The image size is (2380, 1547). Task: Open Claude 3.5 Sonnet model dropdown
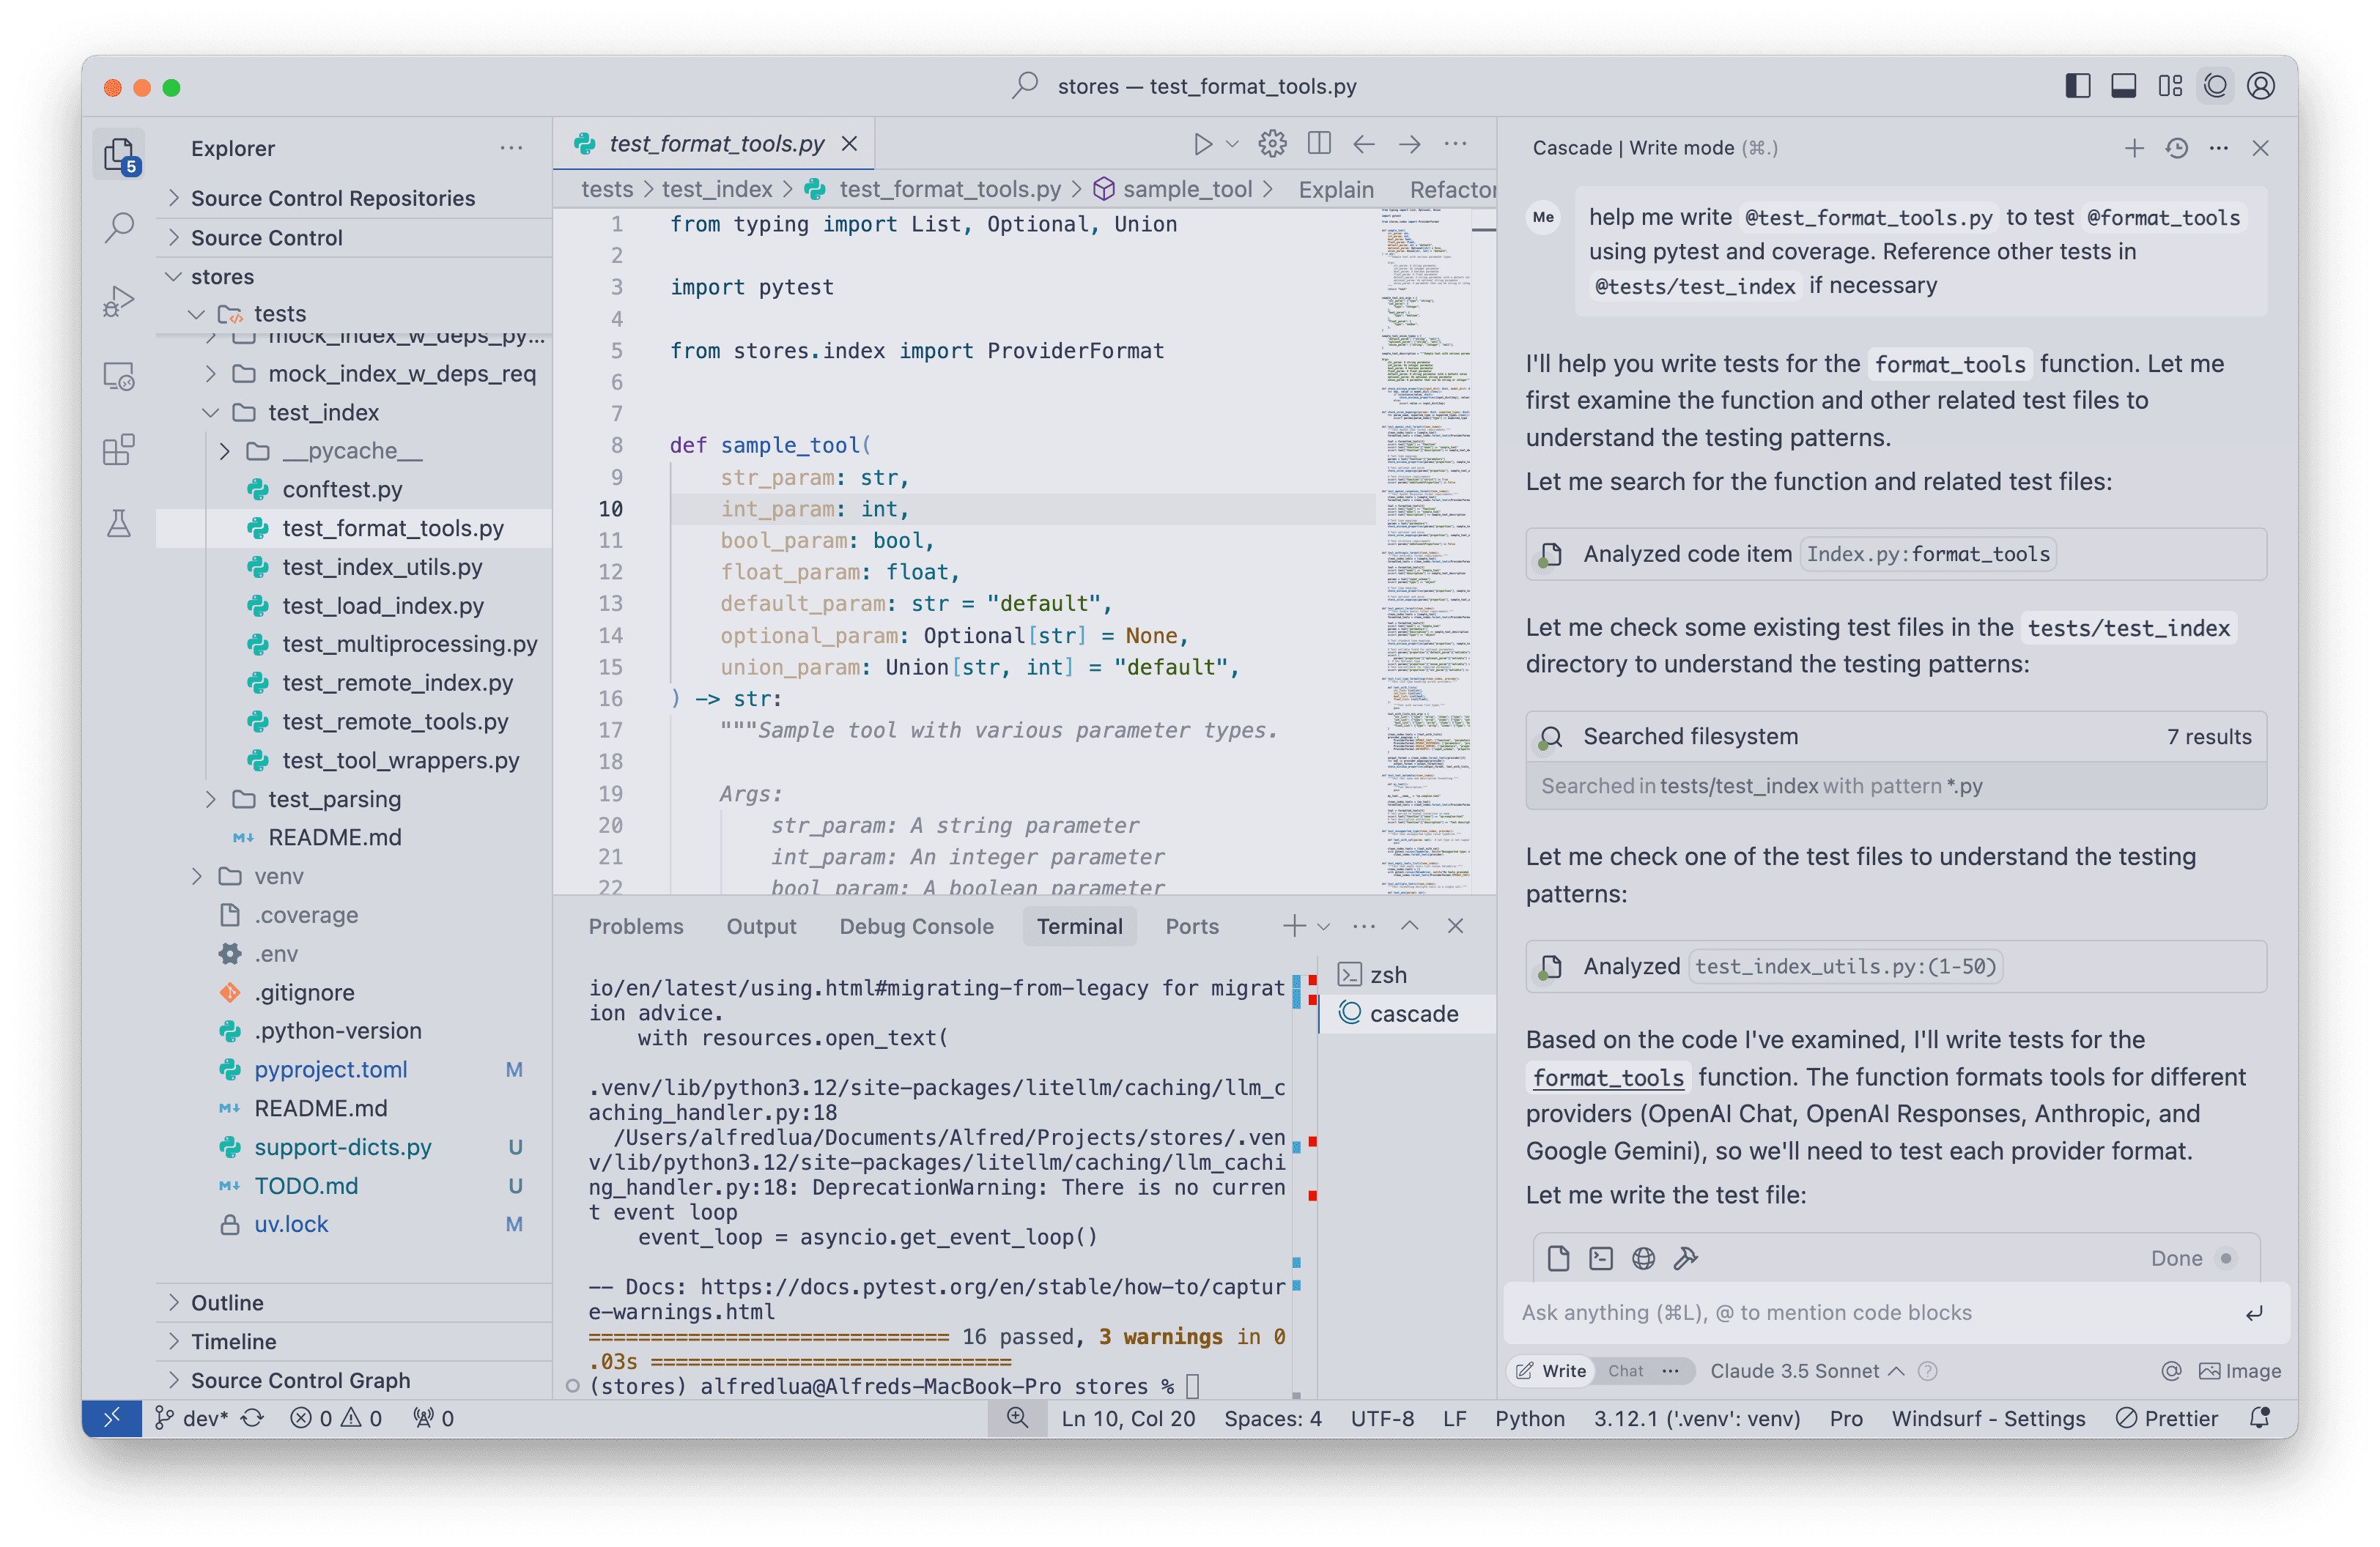[x=1806, y=1371]
